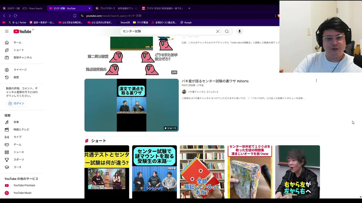
Task: Open コース in the sidebar
Action: click(21, 167)
